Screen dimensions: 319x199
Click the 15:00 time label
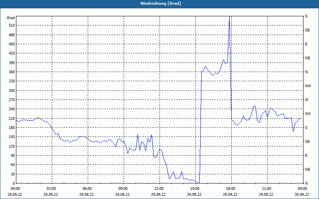click(x=195, y=189)
